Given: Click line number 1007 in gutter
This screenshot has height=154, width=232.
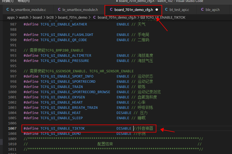Looking at the screenshot, I should pyautogui.click(x=12, y=129).
